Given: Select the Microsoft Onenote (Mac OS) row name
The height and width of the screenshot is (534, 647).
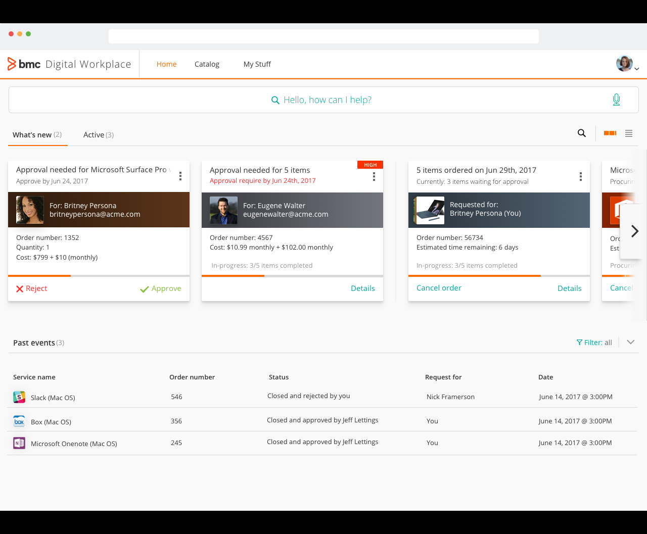Looking at the screenshot, I should pyautogui.click(x=74, y=444).
